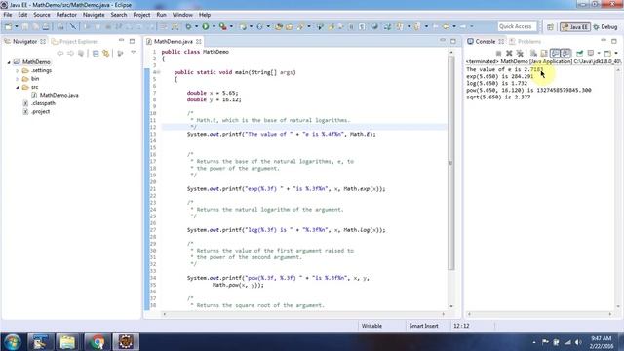Click the Open Console icon in Console toolbar
The width and height of the screenshot is (624, 351).
[607, 53]
